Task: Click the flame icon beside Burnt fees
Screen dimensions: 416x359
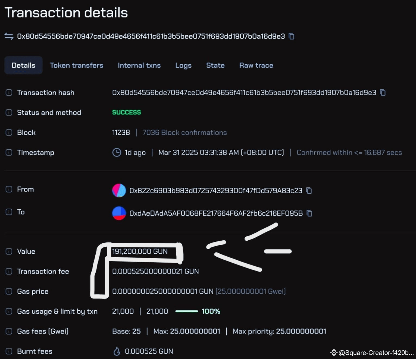Action: (x=117, y=351)
